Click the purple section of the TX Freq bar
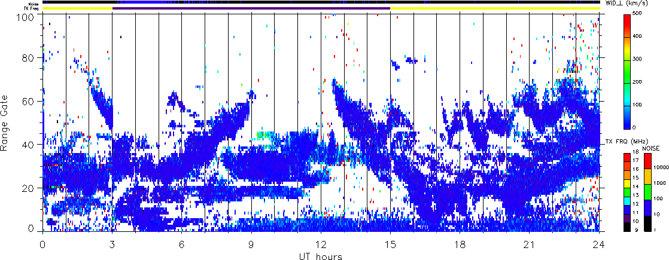Image resolution: width=669 pixels, height=260 pixels. click(x=251, y=8)
